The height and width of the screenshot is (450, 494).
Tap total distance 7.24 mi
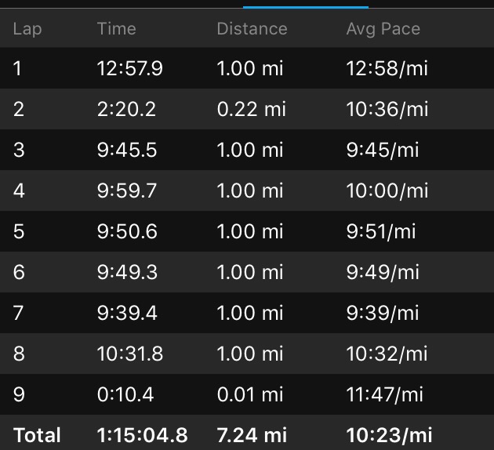point(252,434)
